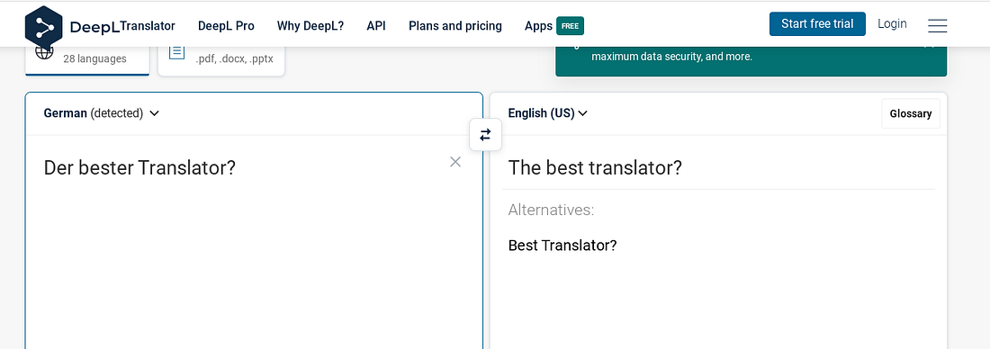Click the 'Alternatives:' label
Viewport: 990px width, 349px height.
tap(551, 210)
